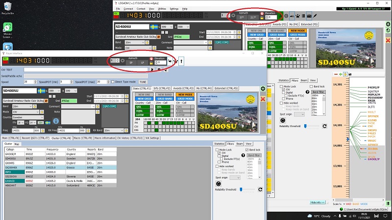Switch to CW History (CTRL-F10) tab

(x=130, y=138)
